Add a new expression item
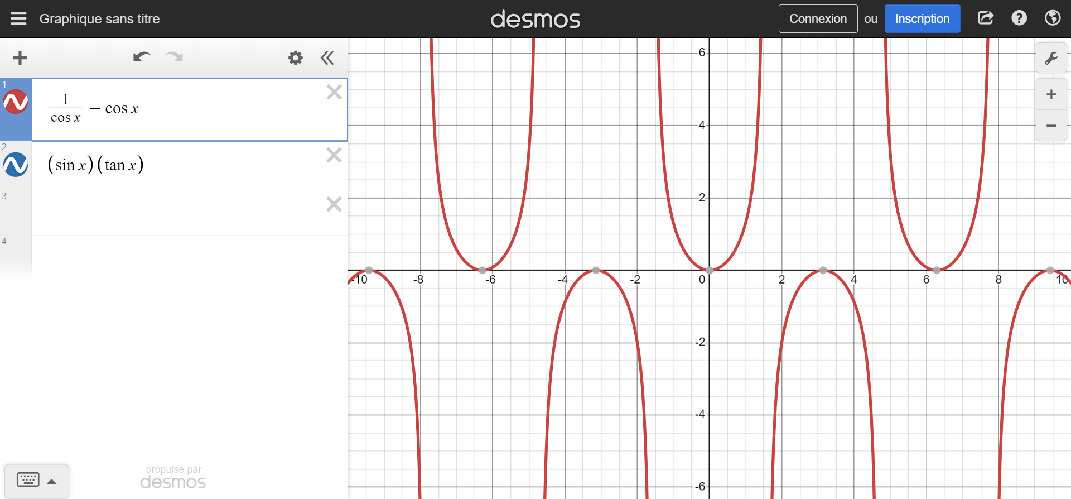Image resolution: width=1071 pixels, height=499 pixels. point(20,58)
